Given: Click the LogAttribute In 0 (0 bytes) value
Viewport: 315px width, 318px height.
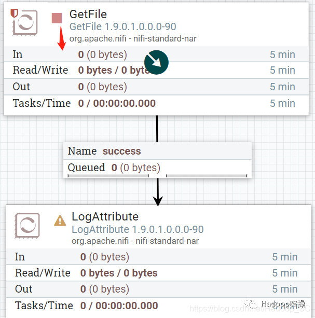Looking at the screenshot, I should [105, 257].
